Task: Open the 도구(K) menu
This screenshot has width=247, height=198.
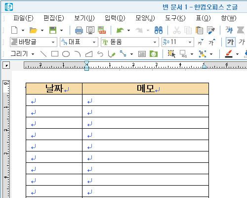Action: [175, 18]
